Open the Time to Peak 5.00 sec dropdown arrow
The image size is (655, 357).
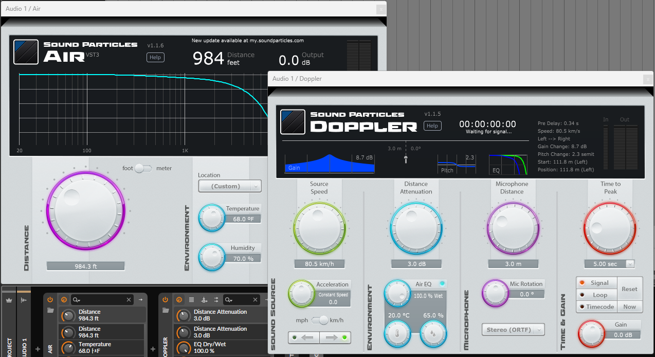tap(630, 264)
